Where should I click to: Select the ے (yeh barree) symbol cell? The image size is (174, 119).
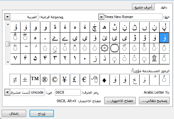(x=65, y=38)
